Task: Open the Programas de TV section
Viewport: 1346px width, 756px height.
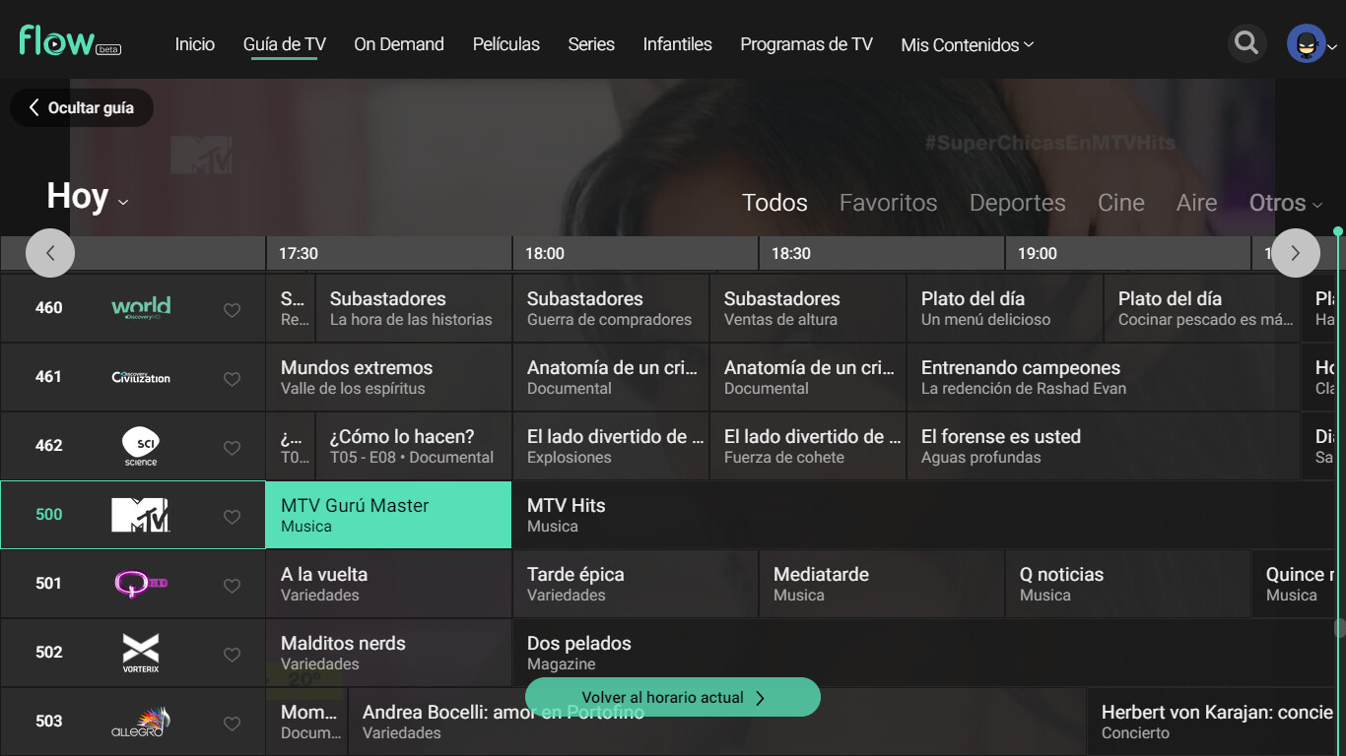Action: click(x=807, y=44)
